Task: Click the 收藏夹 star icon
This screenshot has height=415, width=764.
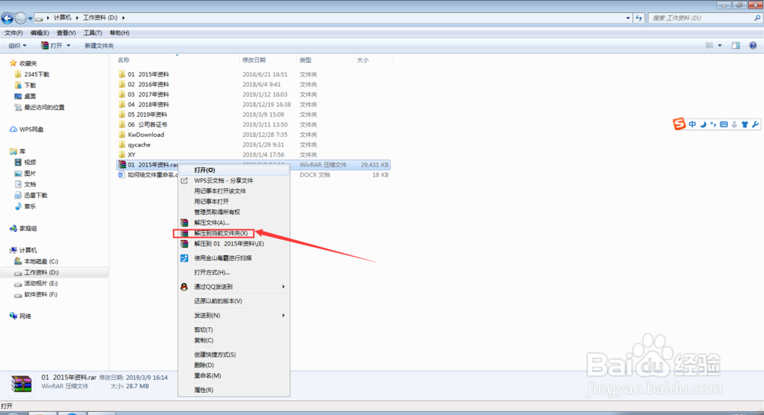Action: coord(13,63)
